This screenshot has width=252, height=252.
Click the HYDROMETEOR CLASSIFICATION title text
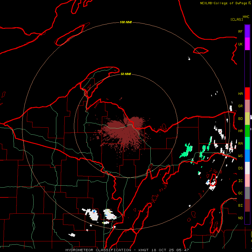point(98,250)
